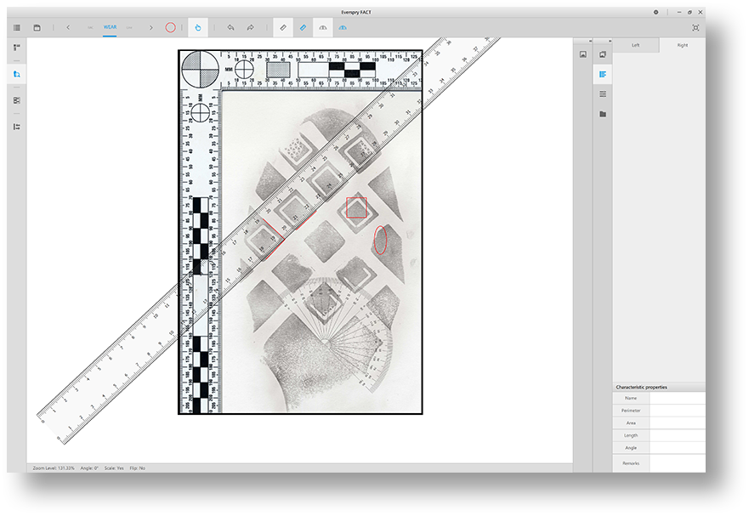Select the red circle shape tool
Image resolution: width=749 pixels, height=516 pixels.
pos(171,28)
